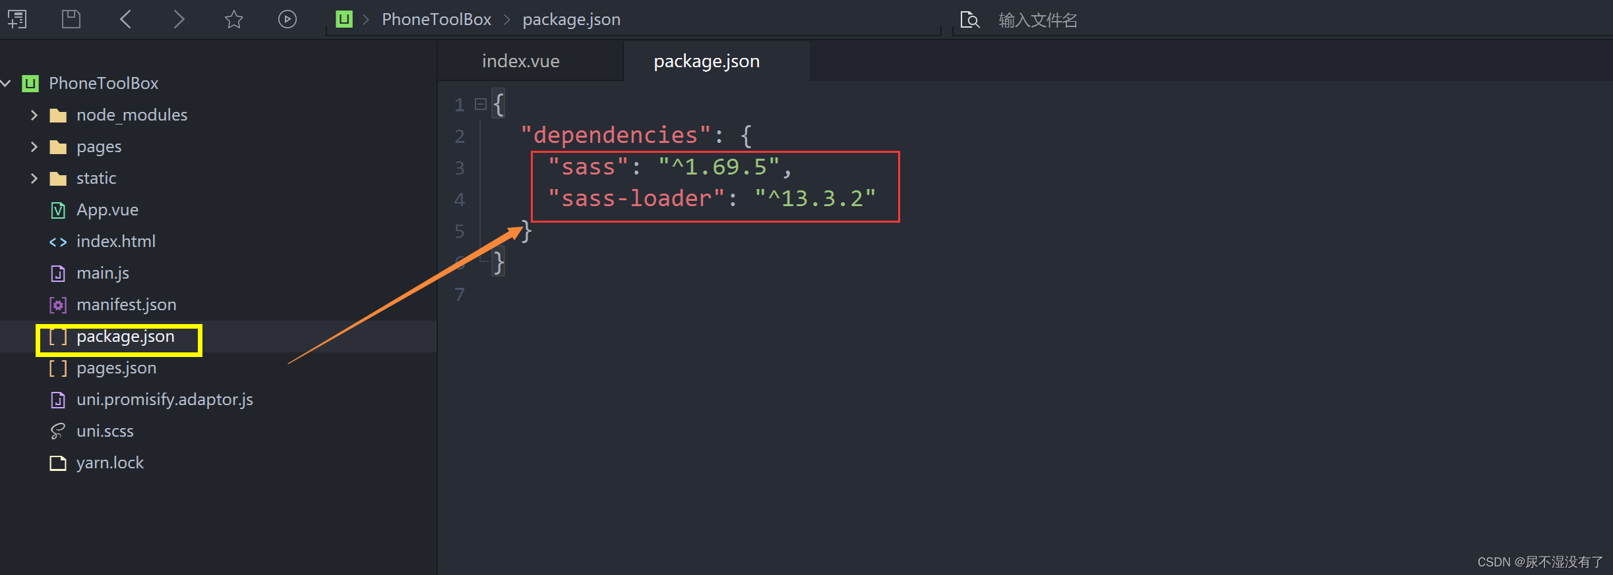Click the file search icon

tap(969, 20)
